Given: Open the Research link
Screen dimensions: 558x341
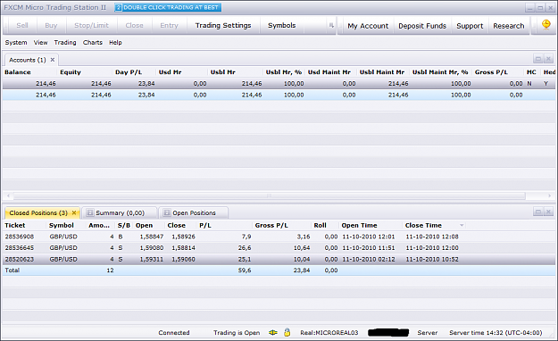Looking at the screenshot, I should (x=509, y=26).
